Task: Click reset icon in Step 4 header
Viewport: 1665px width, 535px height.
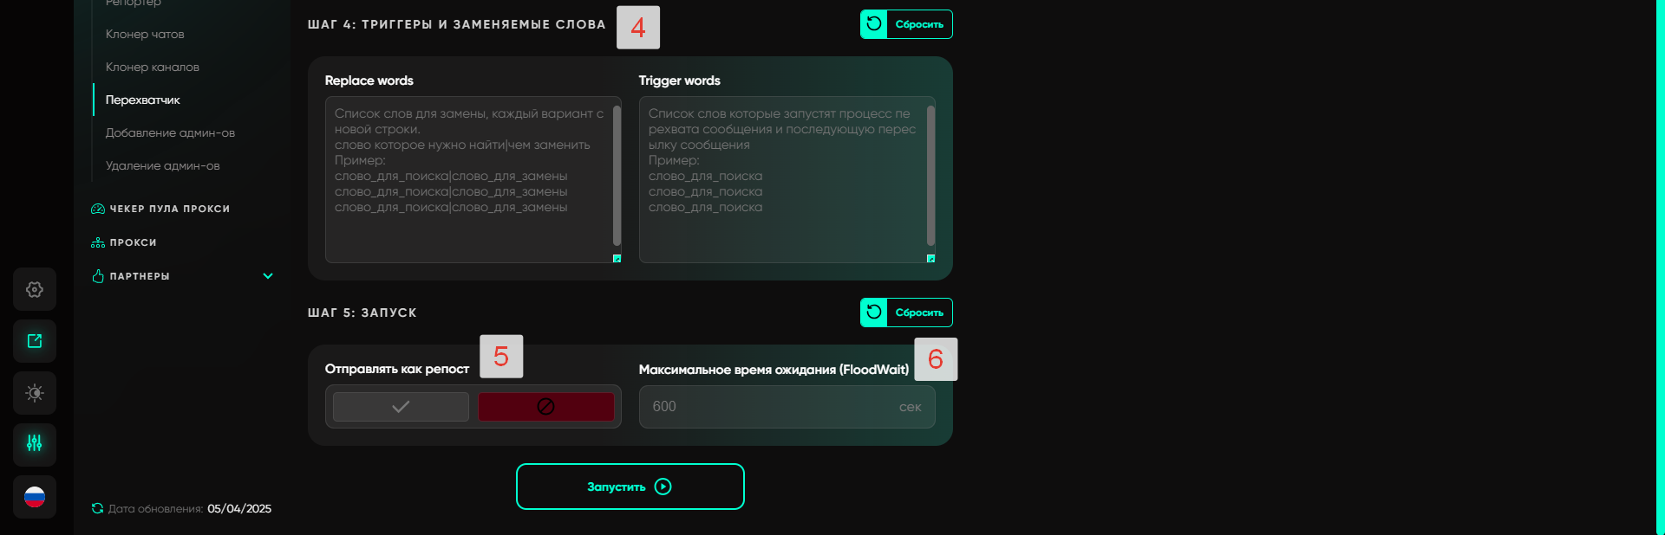Action: tap(874, 24)
